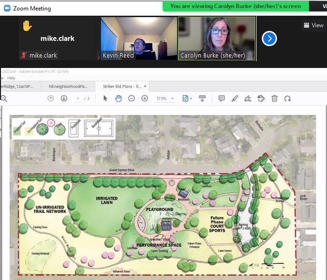Click the Existing Trees label
The height and width of the screenshot is (280, 327).
tap(40, 227)
